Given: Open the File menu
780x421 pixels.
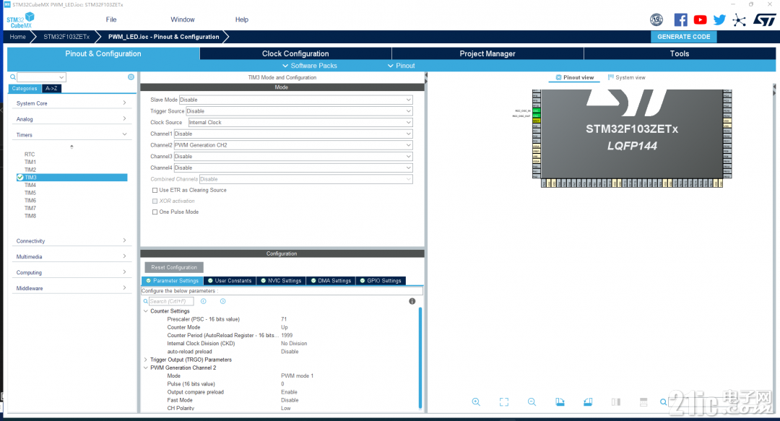Looking at the screenshot, I should (x=111, y=19).
